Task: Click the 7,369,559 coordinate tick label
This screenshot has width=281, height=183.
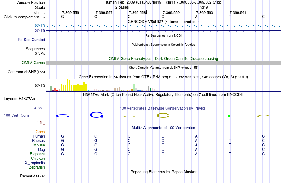Action: 171,12
